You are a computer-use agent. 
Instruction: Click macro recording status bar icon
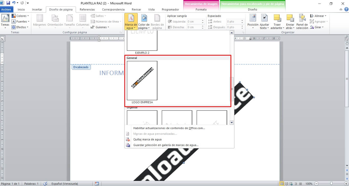[97, 184]
